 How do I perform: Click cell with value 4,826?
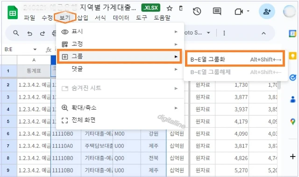coord(232,158)
